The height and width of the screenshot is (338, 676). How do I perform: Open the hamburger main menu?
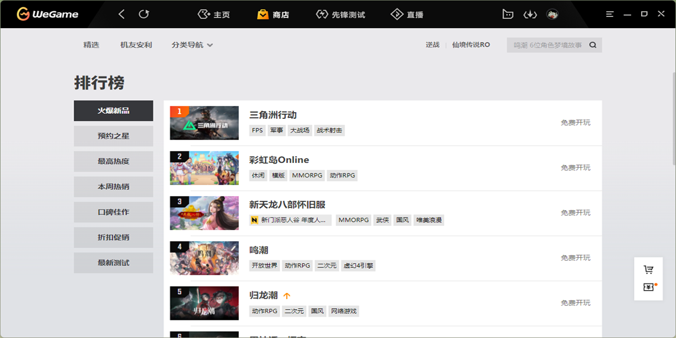click(610, 14)
